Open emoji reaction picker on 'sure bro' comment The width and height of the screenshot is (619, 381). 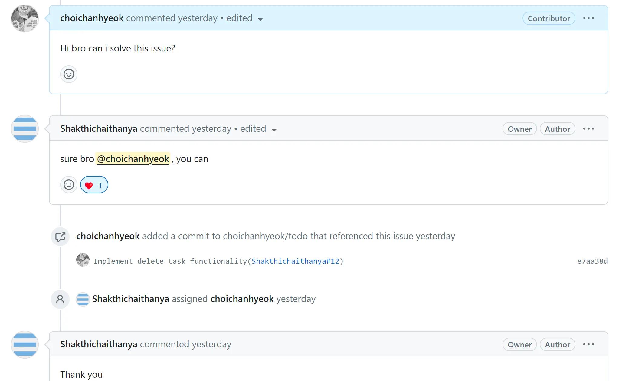(x=69, y=185)
